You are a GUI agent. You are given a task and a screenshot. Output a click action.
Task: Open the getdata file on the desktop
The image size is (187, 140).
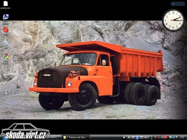[5, 3]
